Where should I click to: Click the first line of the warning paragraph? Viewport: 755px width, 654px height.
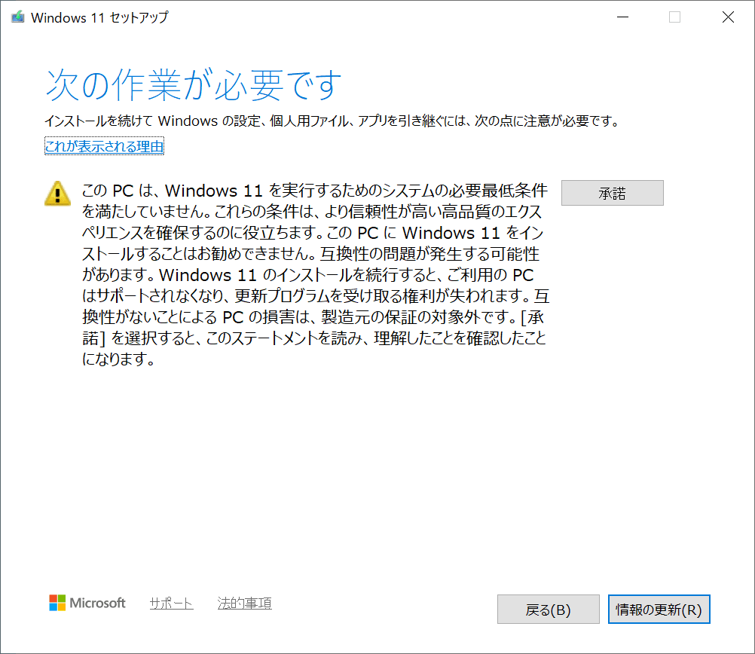[x=314, y=190]
